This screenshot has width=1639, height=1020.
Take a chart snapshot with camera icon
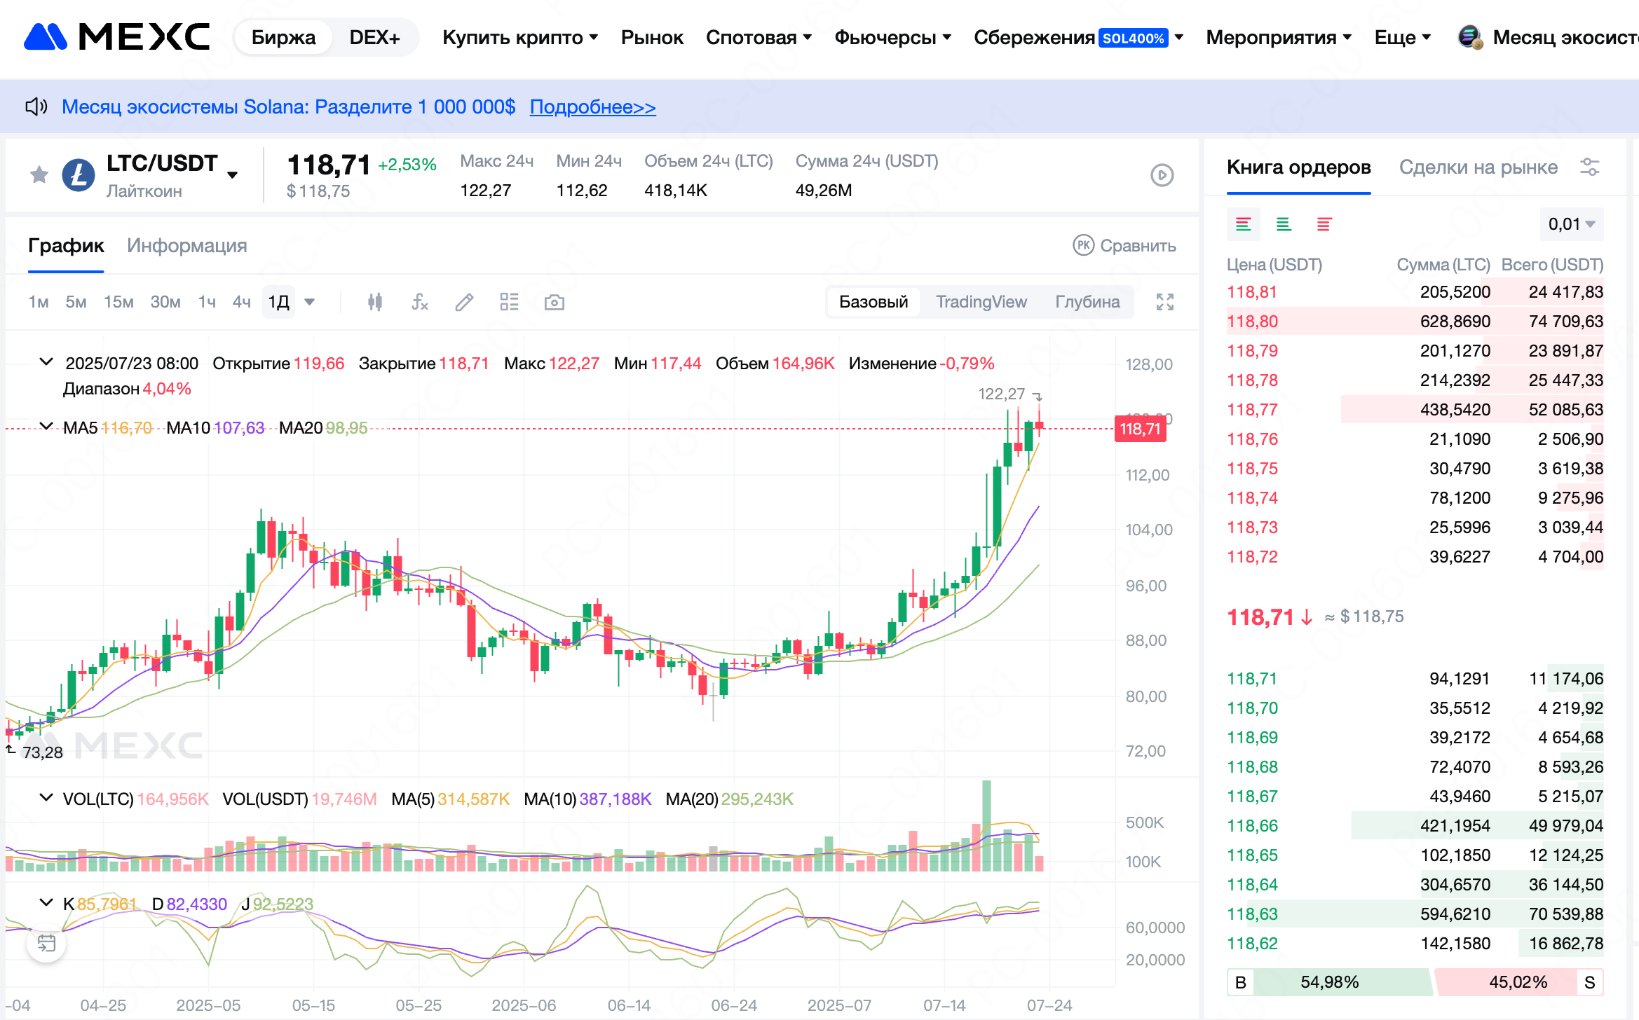point(554,302)
